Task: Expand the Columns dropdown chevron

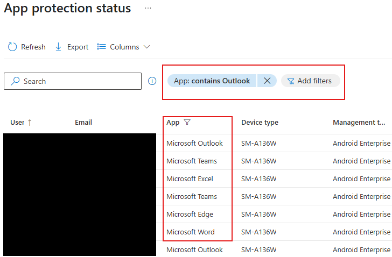Action: pyautogui.click(x=147, y=47)
